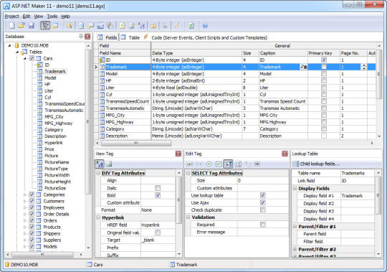Uncheck the Use lookup table checkbox

pos(263,195)
